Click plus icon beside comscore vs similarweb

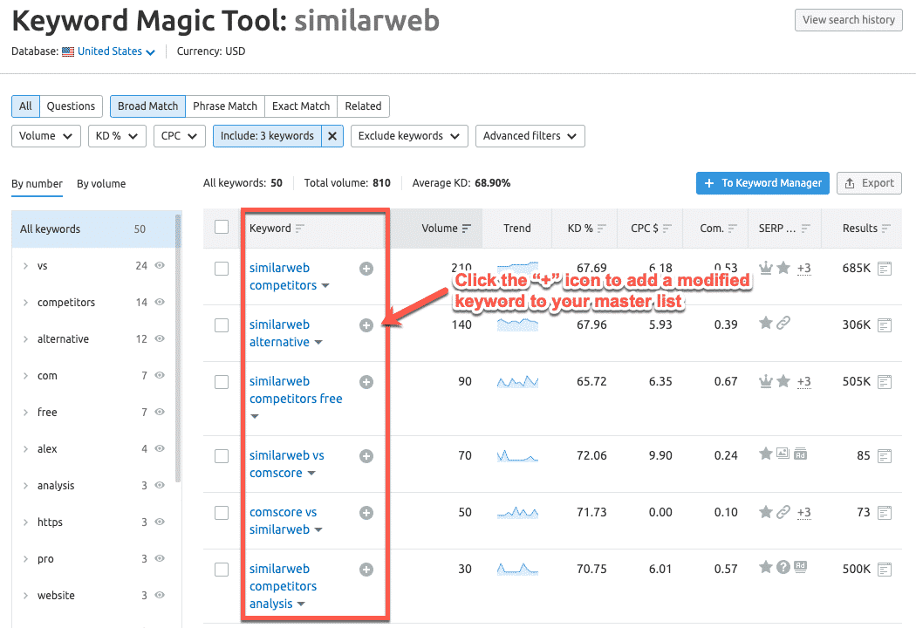point(366,513)
